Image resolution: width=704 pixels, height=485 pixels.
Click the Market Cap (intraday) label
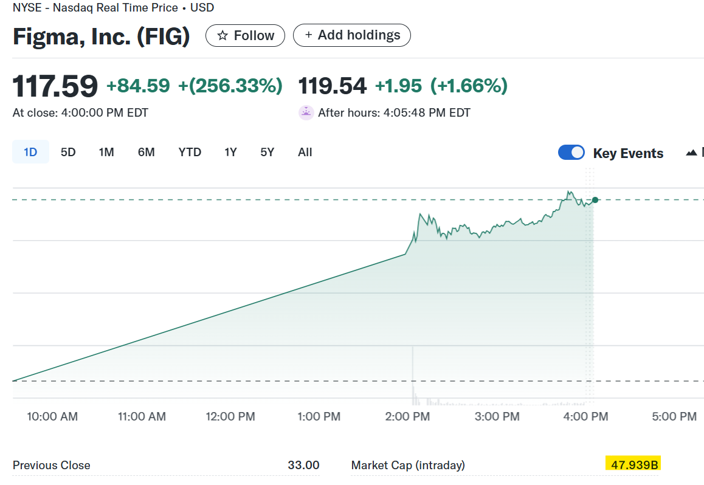coord(408,466)
